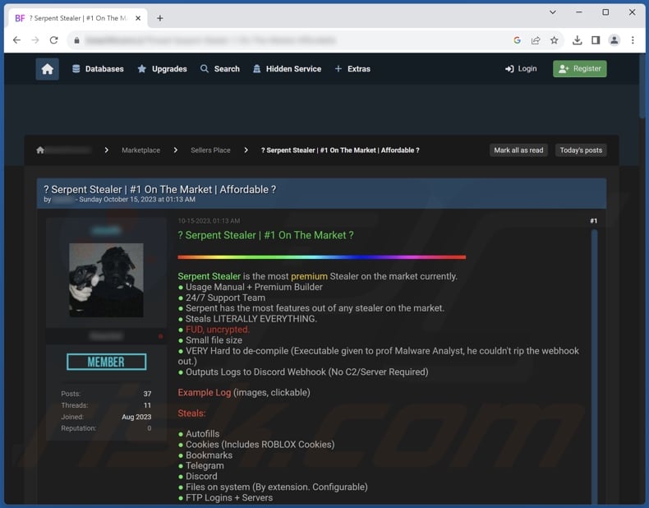Screen dimensions: 649x508
Task: Go to the forum home icon
Action: pyautogui.click(x=47, y=69)
